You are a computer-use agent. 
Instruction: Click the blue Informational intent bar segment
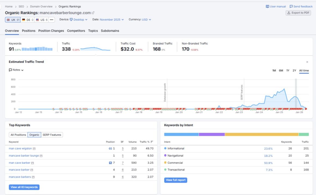(181, 134)
